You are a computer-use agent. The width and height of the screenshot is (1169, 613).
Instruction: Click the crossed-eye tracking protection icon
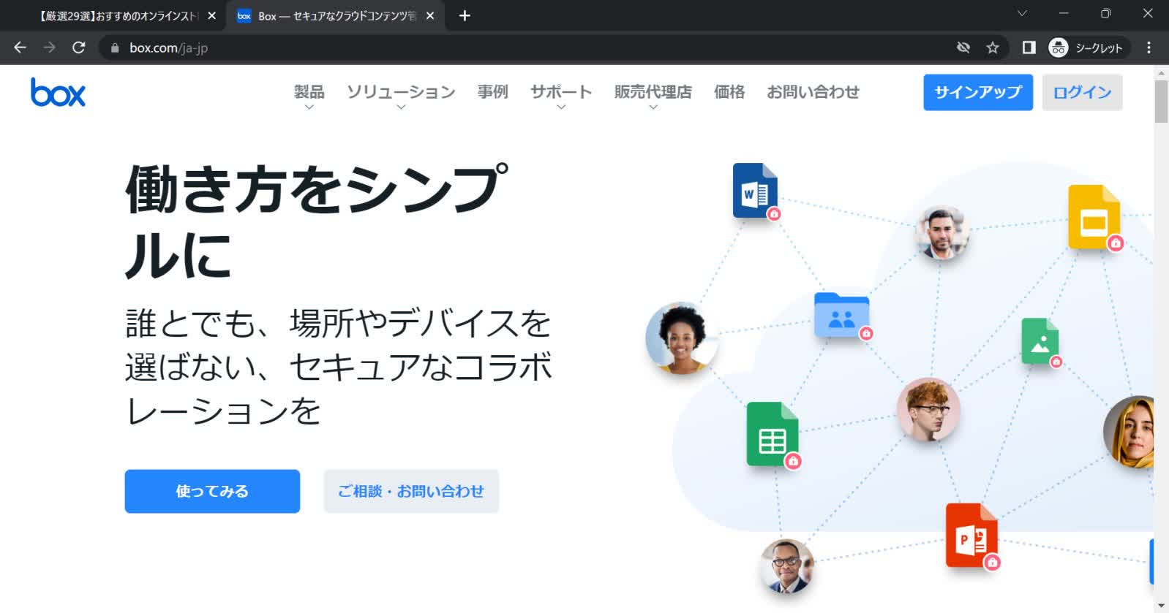point(963,47)
